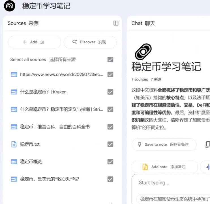Click the Add 加 source button
The image size is (210, 204).
pos(34,42)
